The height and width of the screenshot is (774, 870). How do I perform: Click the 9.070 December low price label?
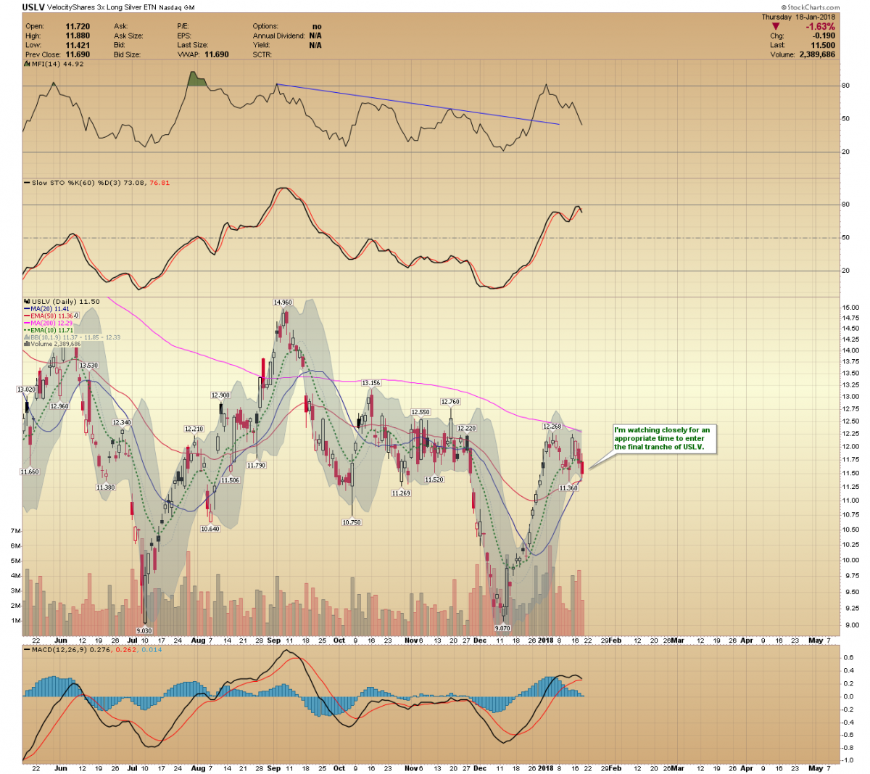pos(502,628)
